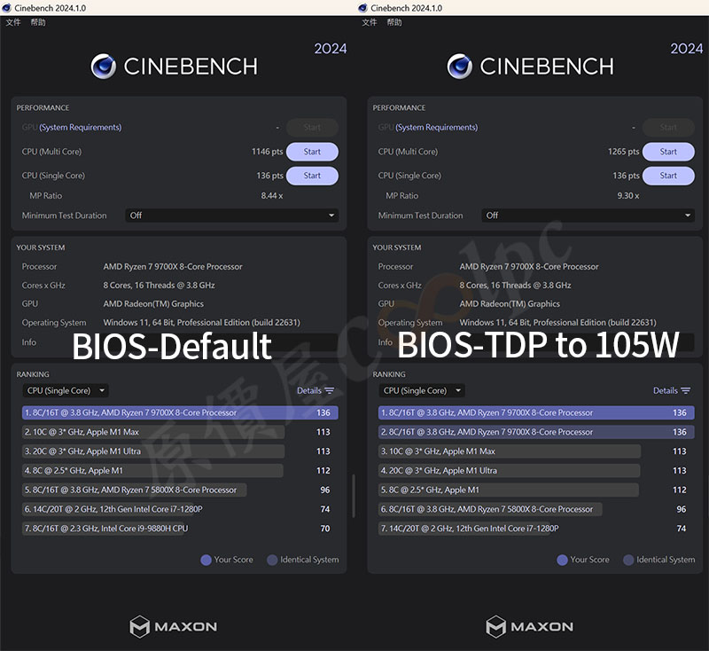Click the Windows 11 Operating System value in the left window
The height and width of the screenshot is (651, 709).
tap(202, 323)
